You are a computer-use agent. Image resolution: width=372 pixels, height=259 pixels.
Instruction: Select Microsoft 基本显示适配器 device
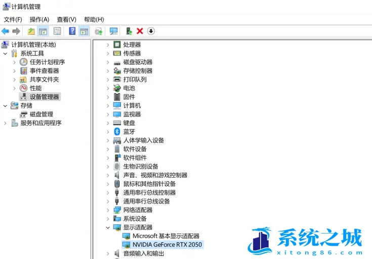pyautogui.click(x=166, y=236)
